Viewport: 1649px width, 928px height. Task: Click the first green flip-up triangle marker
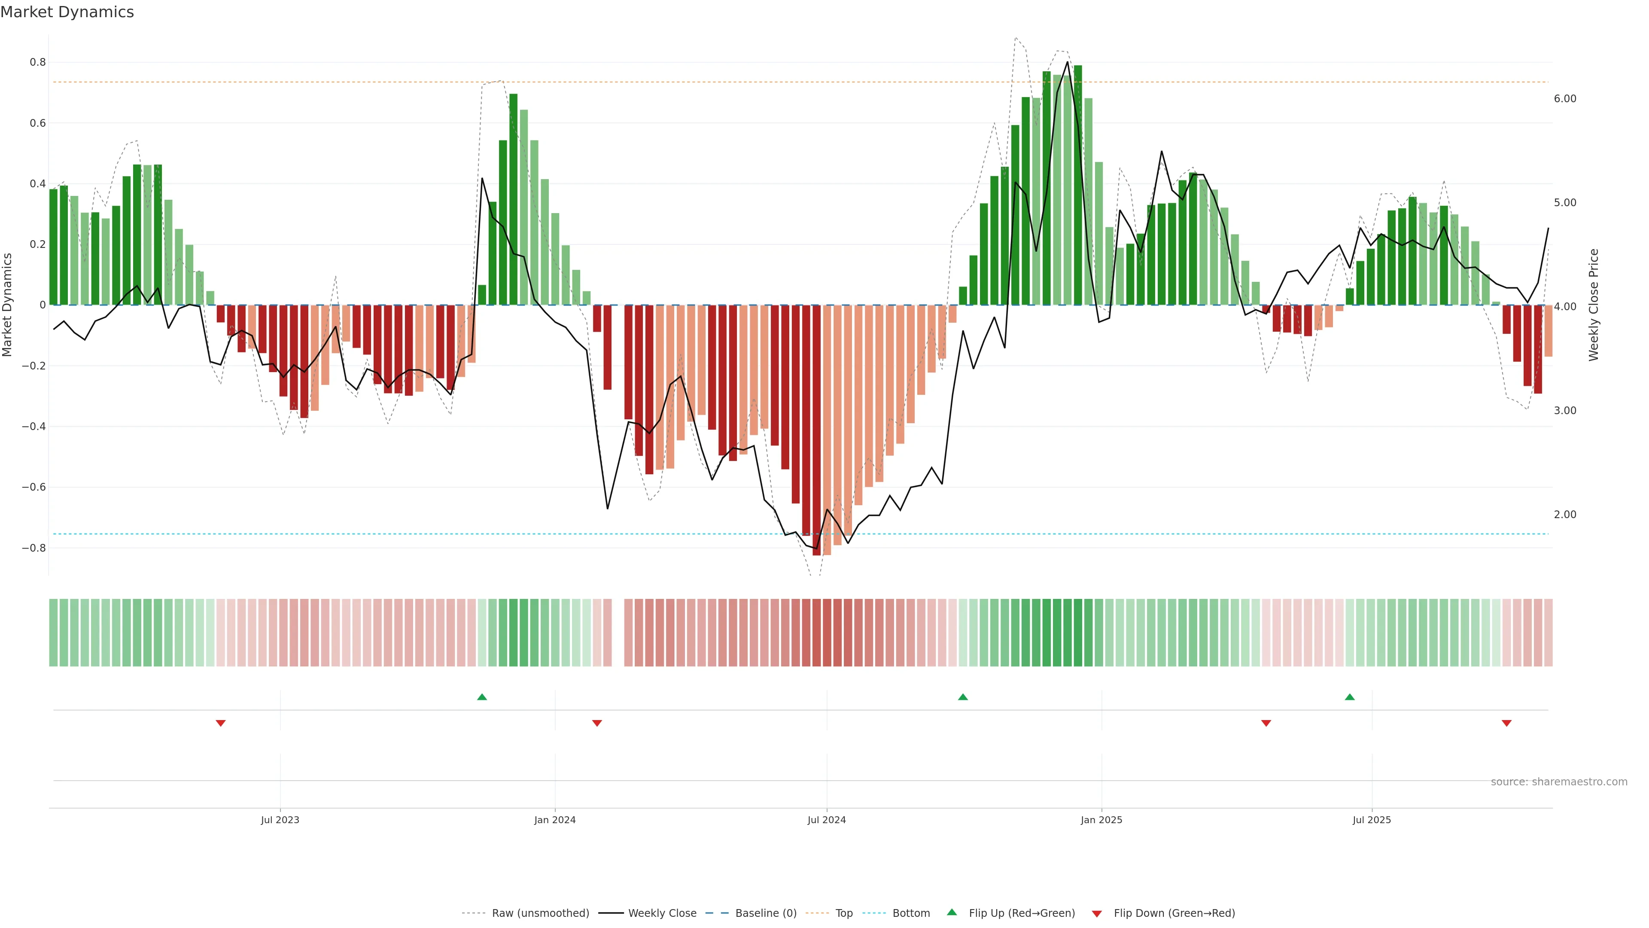482,697
